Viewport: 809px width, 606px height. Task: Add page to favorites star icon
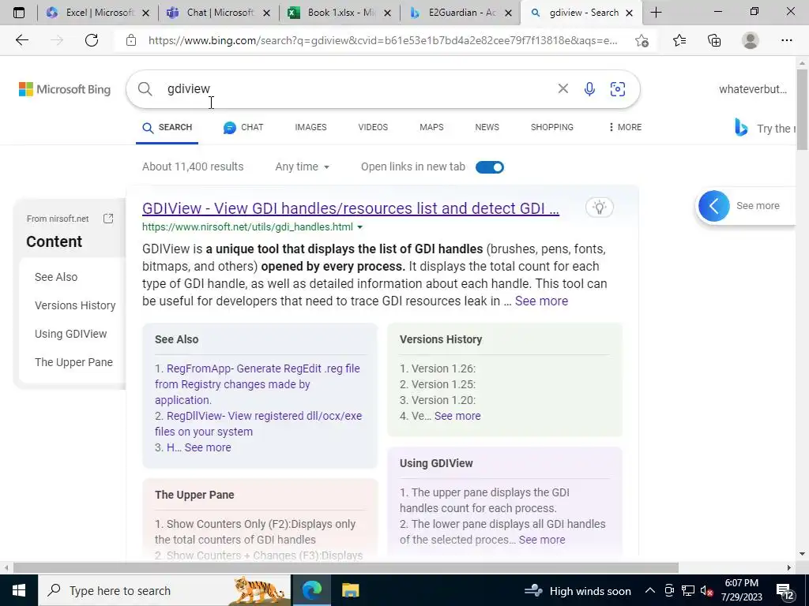(642, 40)
